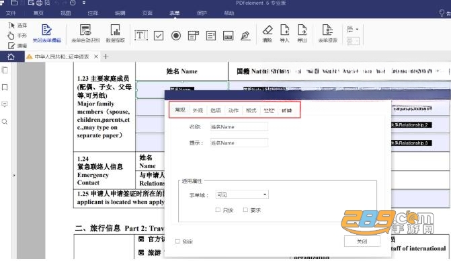Open the align fields dropdown
451x261 pixels.
[353, 30]
